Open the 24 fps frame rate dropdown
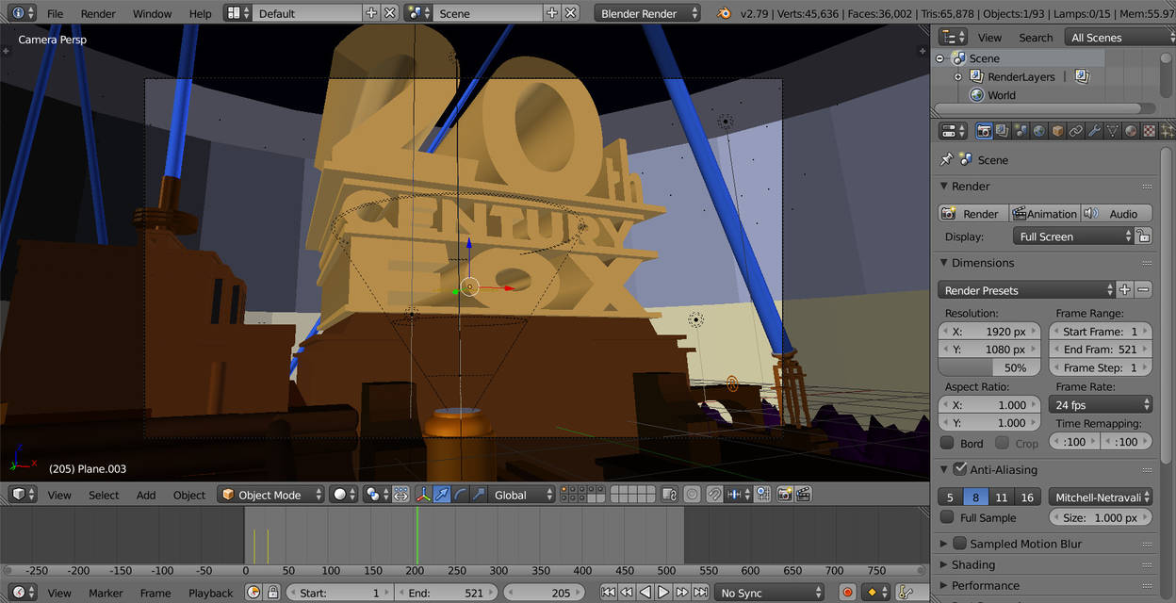The height and width of the screenshot is (603, 1176). [1101, 405]
